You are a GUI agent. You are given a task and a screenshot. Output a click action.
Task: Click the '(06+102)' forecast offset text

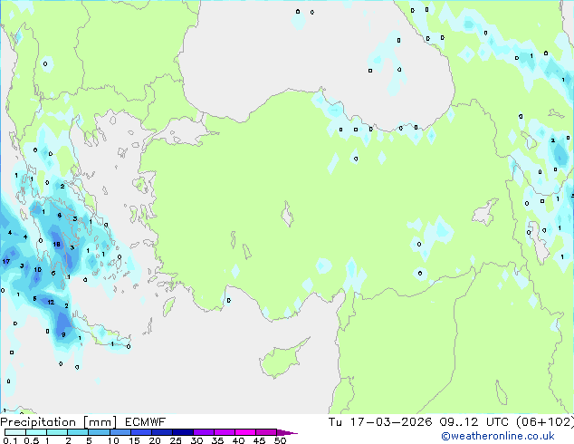tap(545, 422)
